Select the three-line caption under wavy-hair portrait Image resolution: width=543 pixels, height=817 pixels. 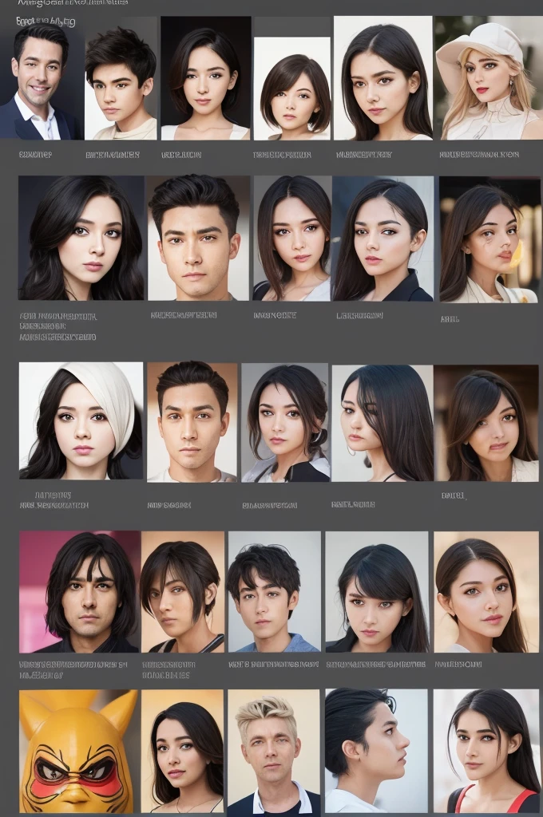[58, 326]
